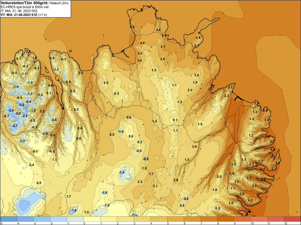Click the '-1.2' label in the upper-left peninsula
The image size is (301, 225).
pos(56,69)
